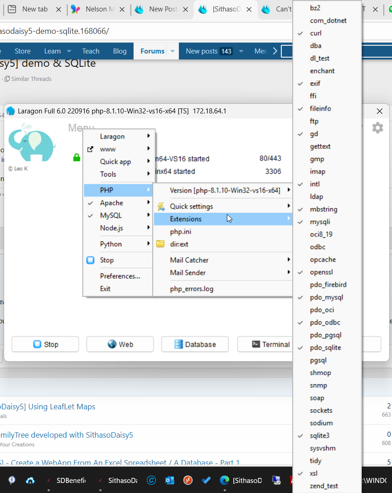Open dir:ext folder from the PHP menu
This screenshot has height=493, width=392.
click(178, 244)
